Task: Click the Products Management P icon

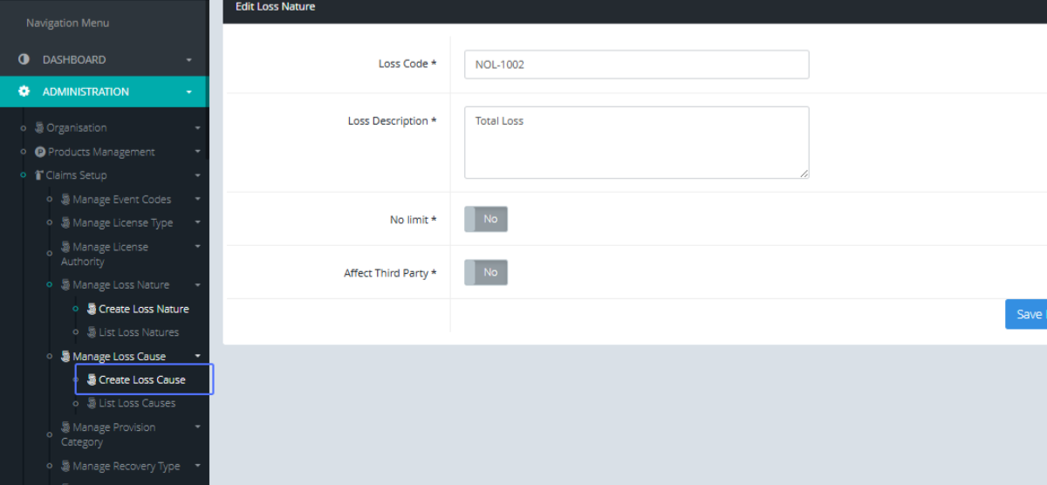Action: pyautogui.click(x=40, y=152)
